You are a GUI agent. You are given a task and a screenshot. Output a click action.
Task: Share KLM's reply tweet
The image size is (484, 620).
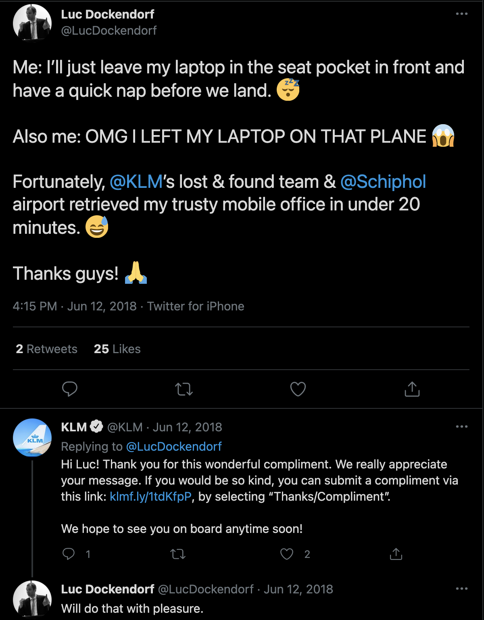pos(396,554)
